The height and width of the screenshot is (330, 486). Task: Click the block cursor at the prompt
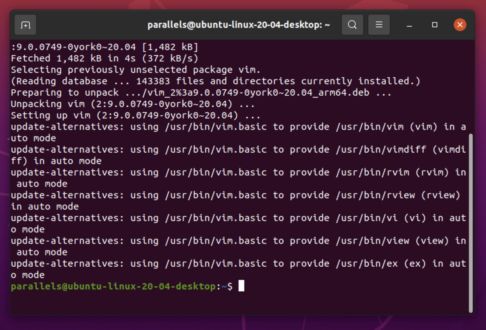241,286
